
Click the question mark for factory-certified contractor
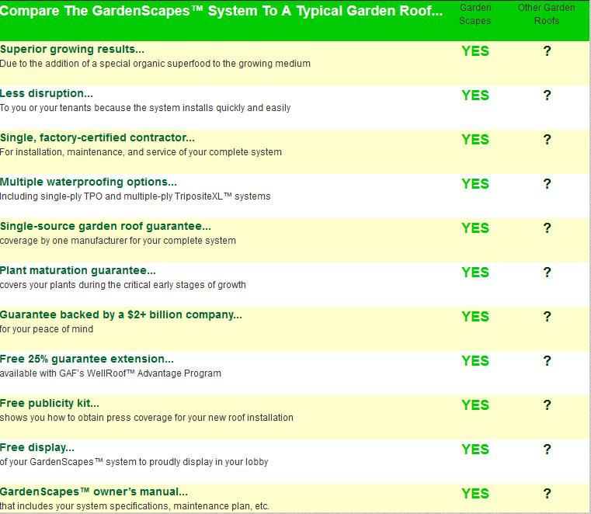pyautogui.click(x=547, y=140)
